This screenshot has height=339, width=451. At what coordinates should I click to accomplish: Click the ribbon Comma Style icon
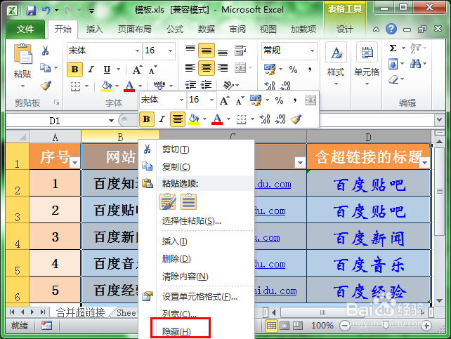click(310, 69)
